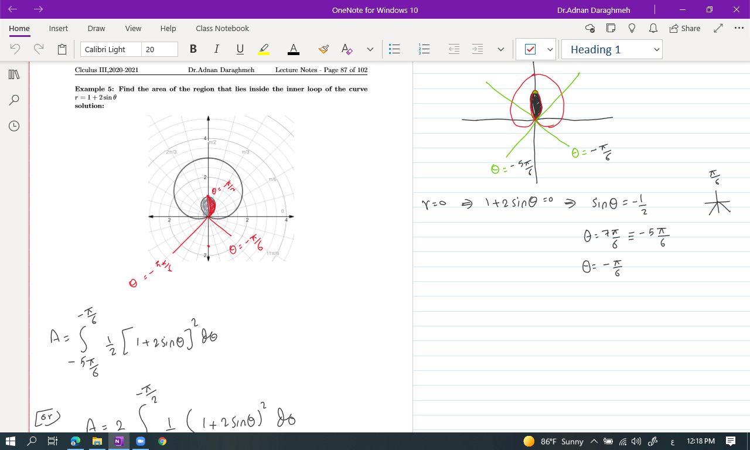Share this notebook
The image size is (750, 450).
684,28
